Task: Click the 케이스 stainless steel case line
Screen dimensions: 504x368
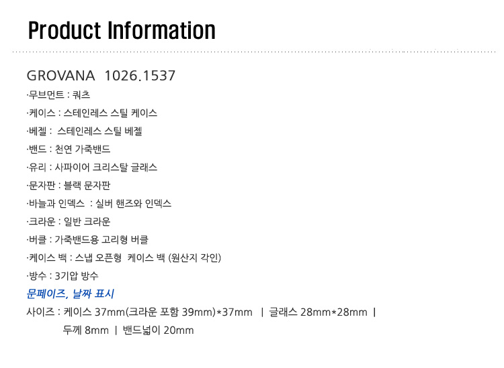Action: [92, 113]
